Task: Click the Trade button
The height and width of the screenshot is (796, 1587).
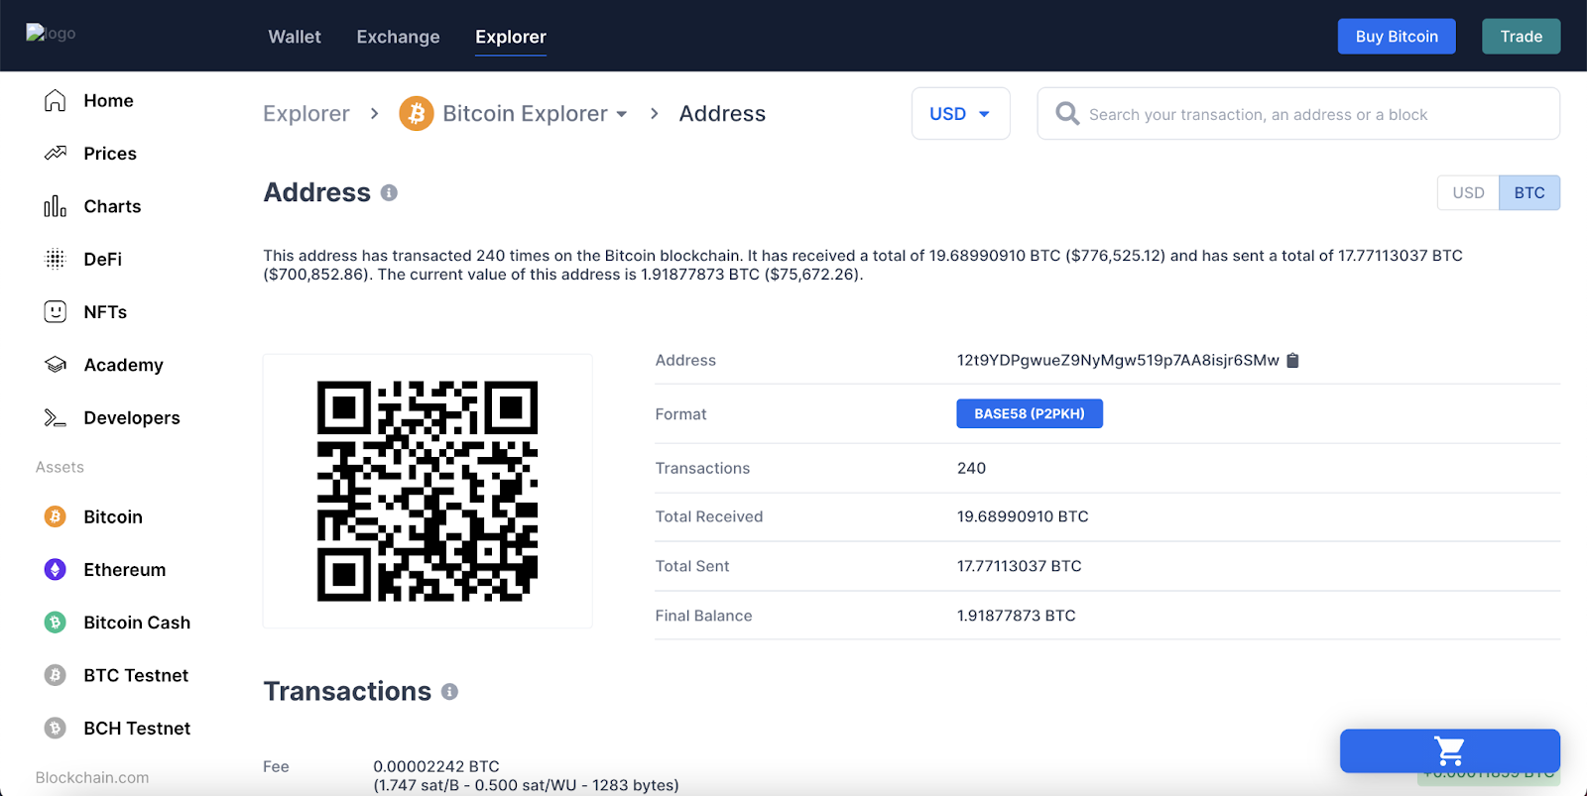Action: (1521, 36)
